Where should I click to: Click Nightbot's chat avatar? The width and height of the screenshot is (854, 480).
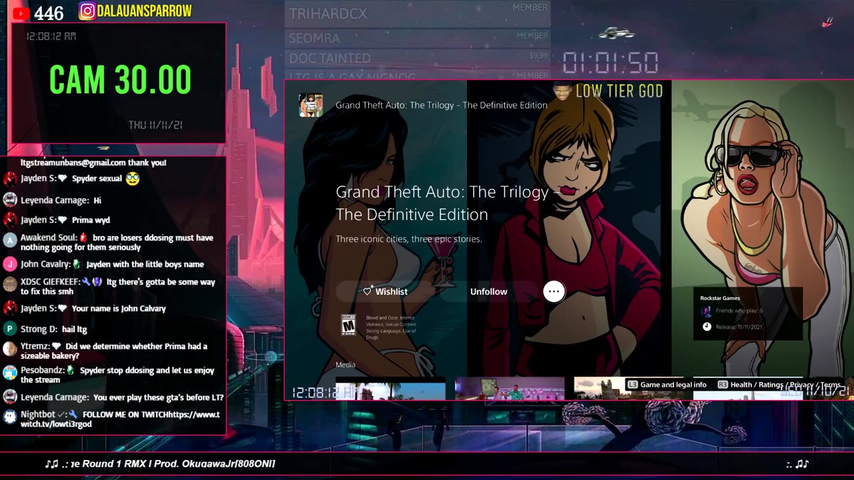pyautogui.click(x=9, y=417)
